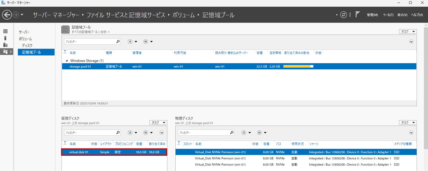Viewport: 428px width, 171px height.
Task: Select Local Server icon in sidebar
Action: (5, 38)
